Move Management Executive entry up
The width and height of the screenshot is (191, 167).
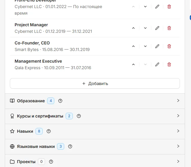click(x=133, y=64)
